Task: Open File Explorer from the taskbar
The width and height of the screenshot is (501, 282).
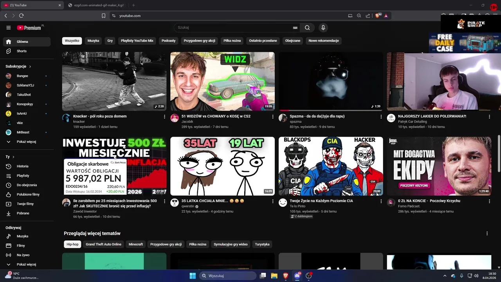Action: click(274, 276)
